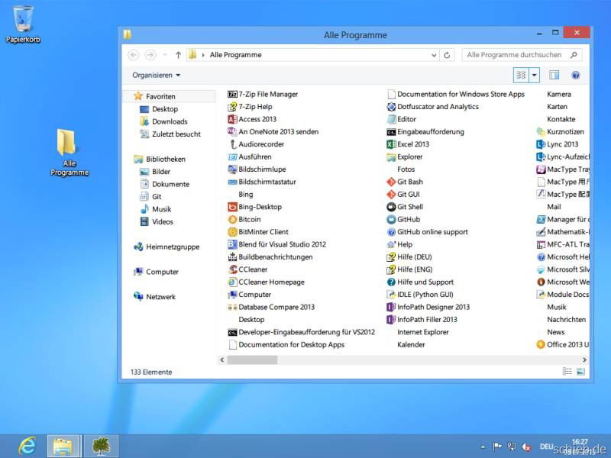Click the up-one-level arrow button
This screenshot has width=611, height=458.
point(178,55)
